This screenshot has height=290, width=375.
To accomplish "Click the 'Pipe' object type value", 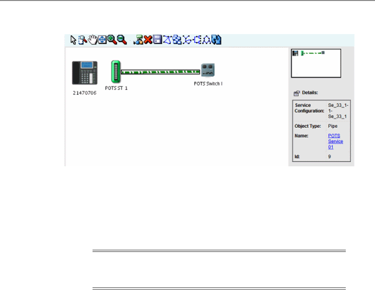I will [333, 126].
